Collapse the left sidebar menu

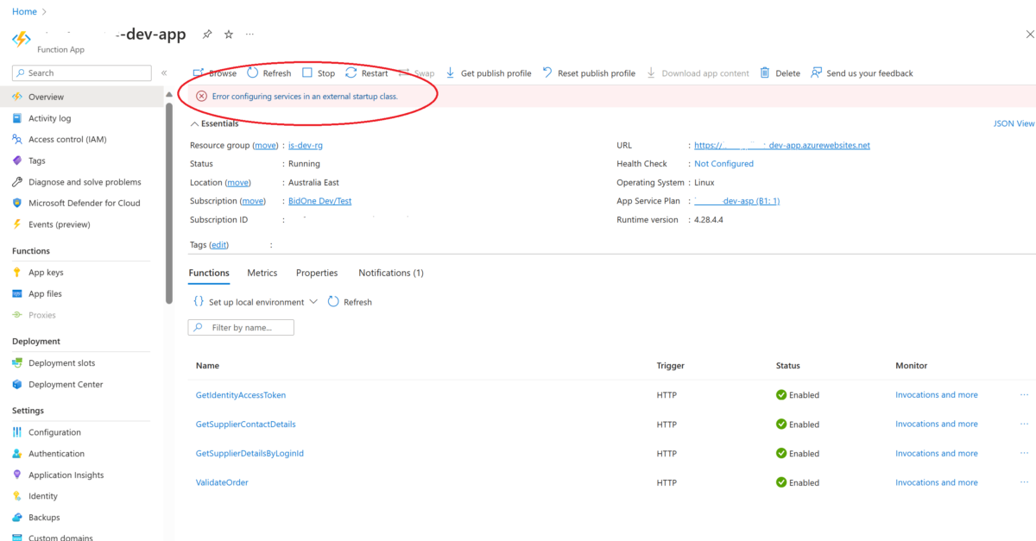coord(164,73)
